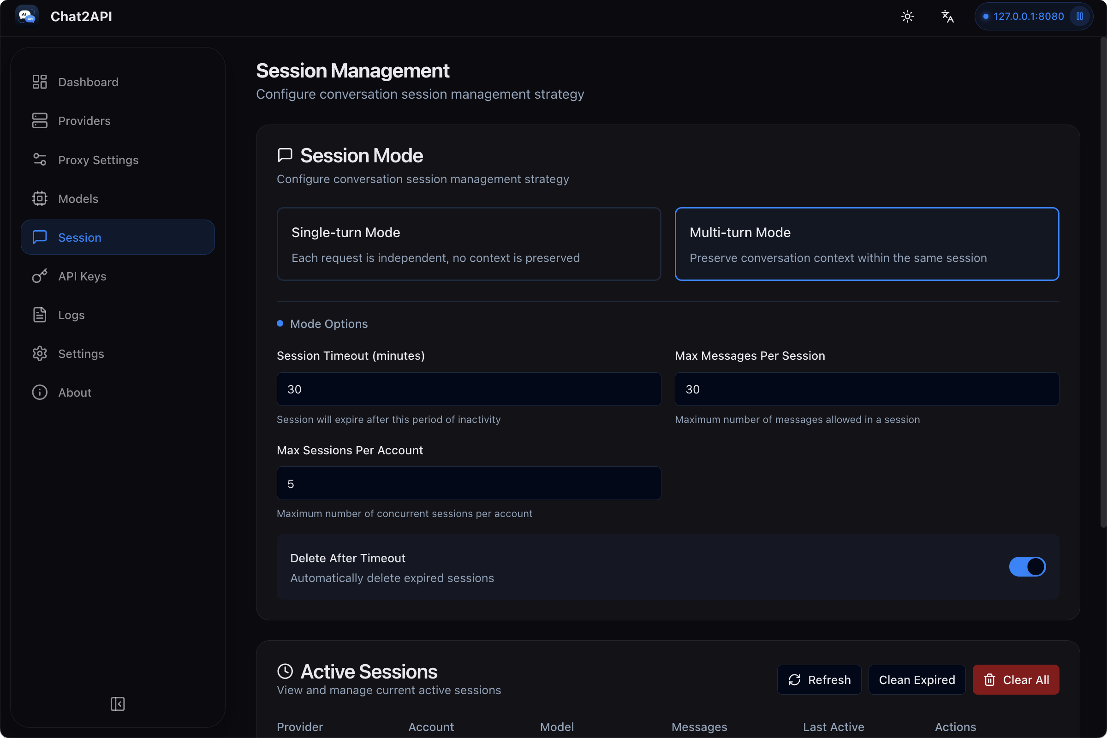View the Logs page
Screen dimensions: 1107x738
point(118,315)
